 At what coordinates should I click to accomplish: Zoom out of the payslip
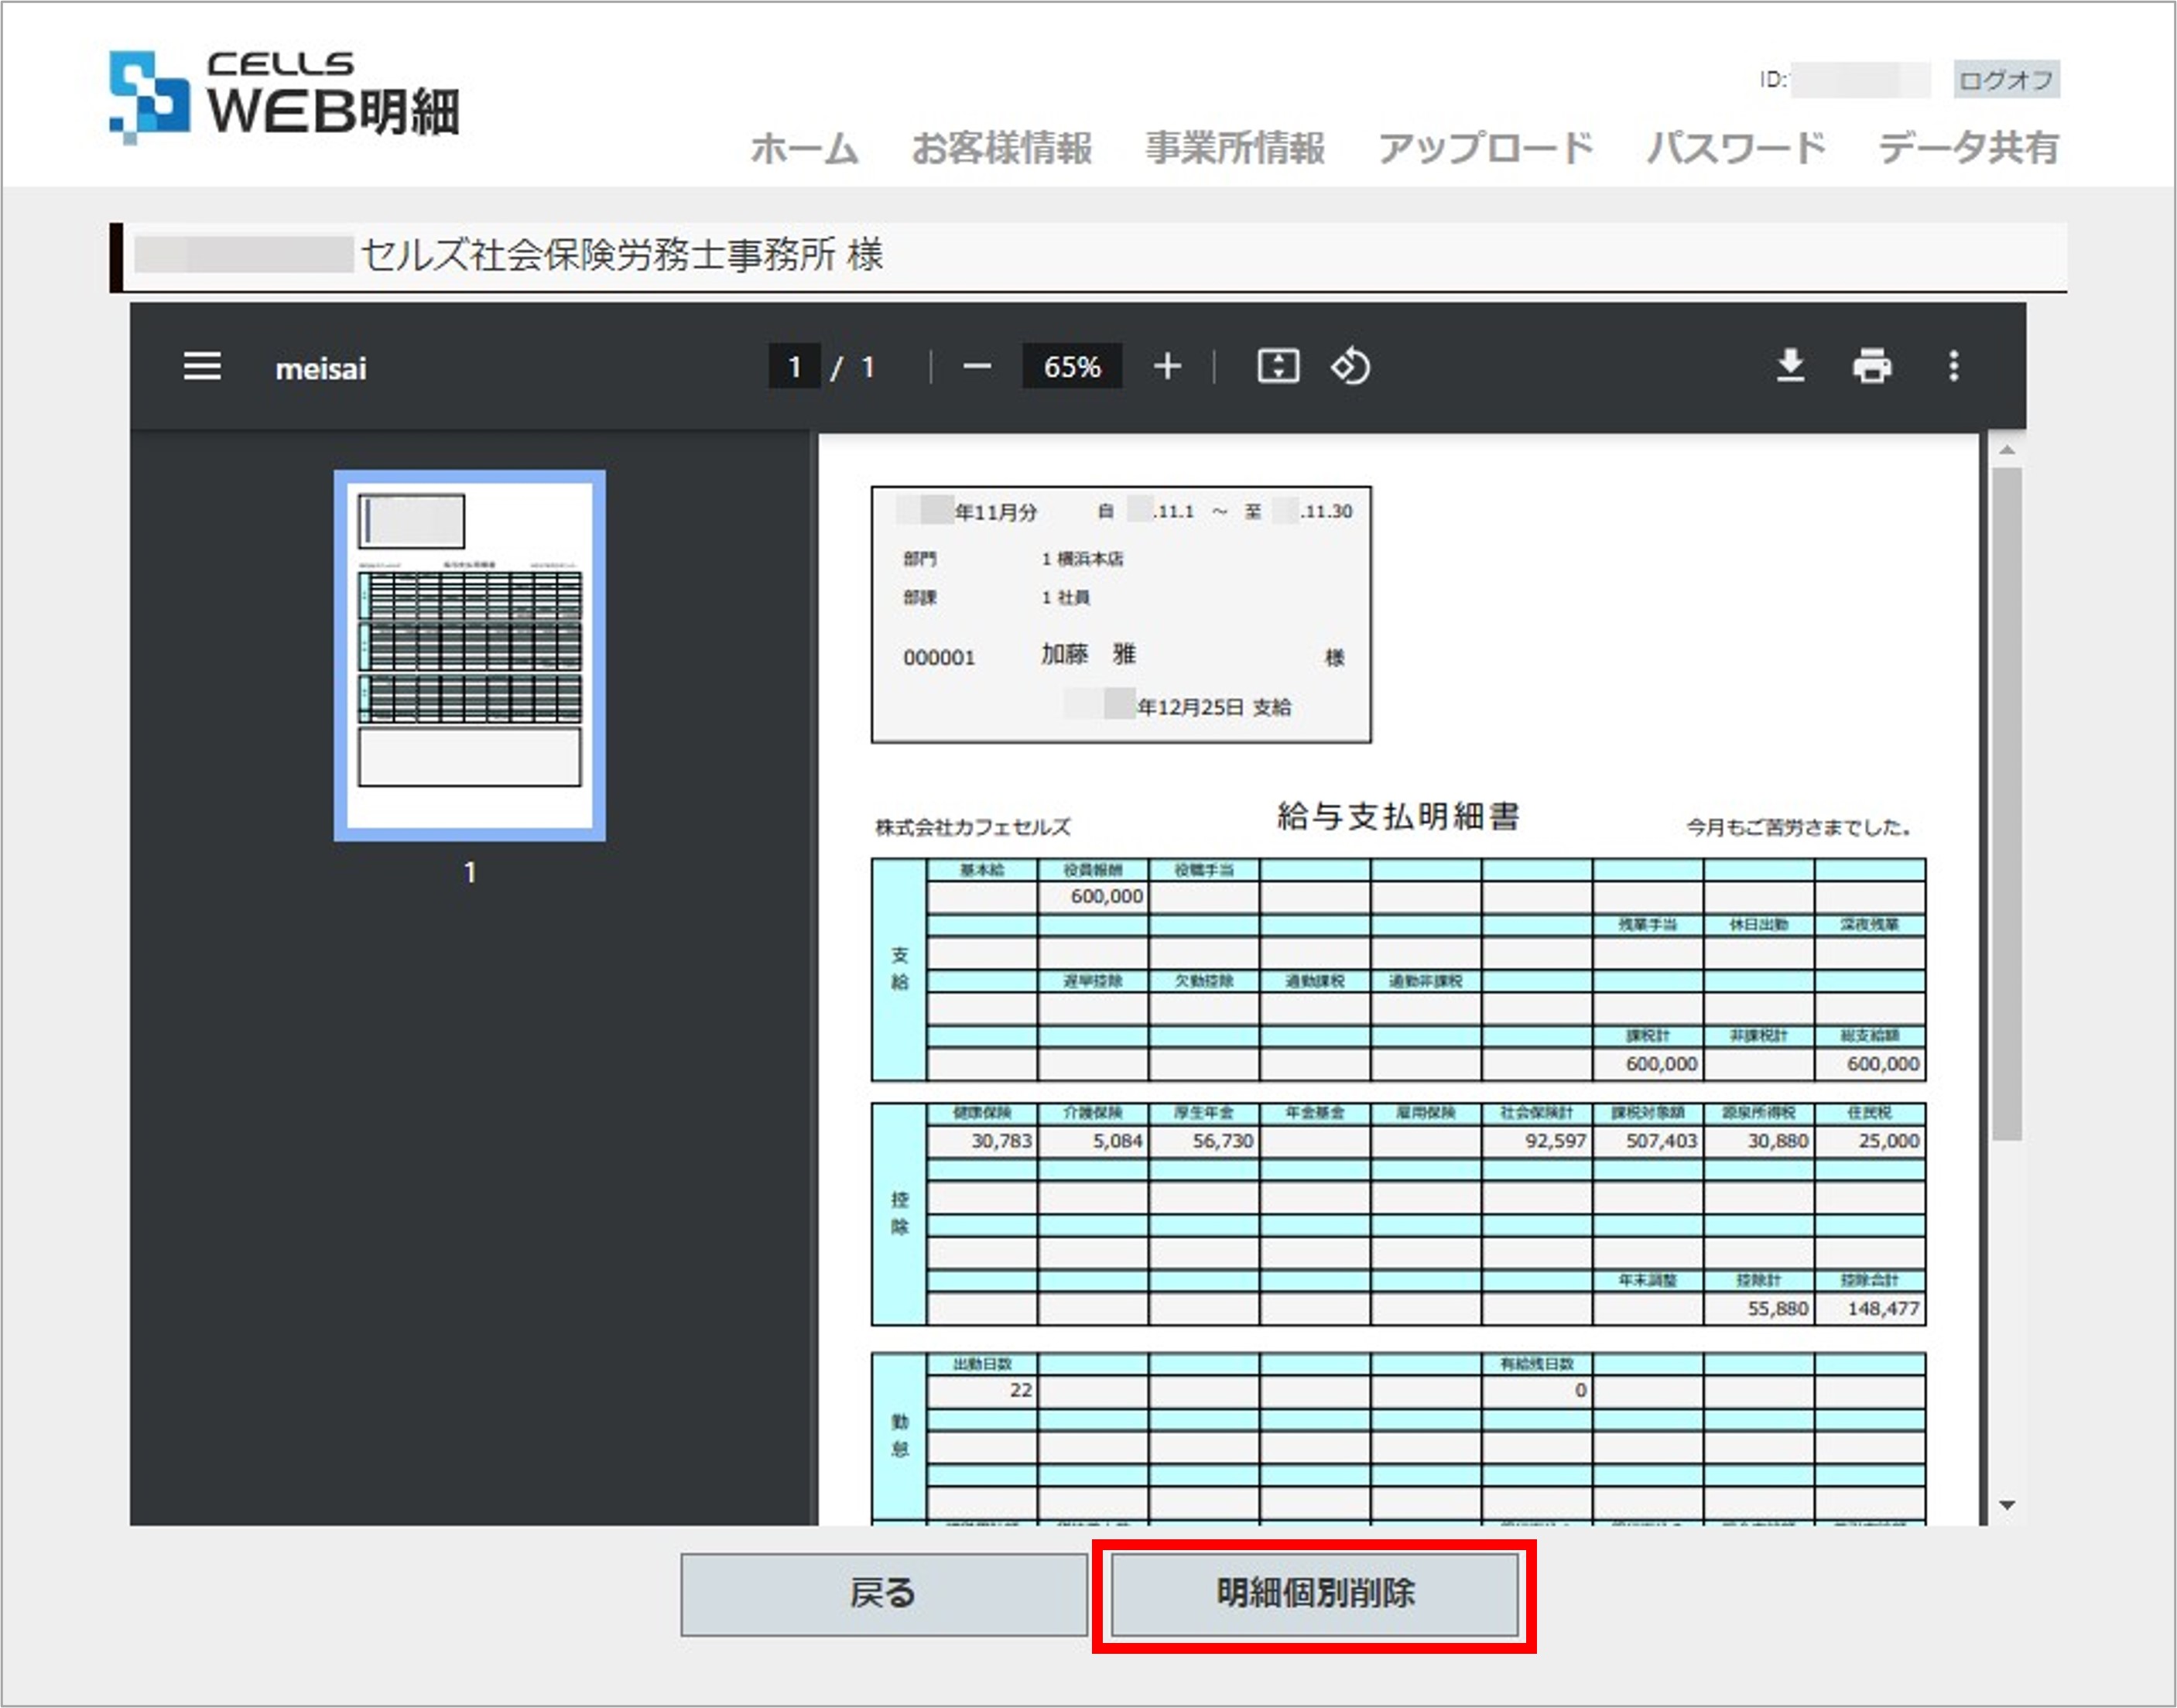(x=977, y=367)
